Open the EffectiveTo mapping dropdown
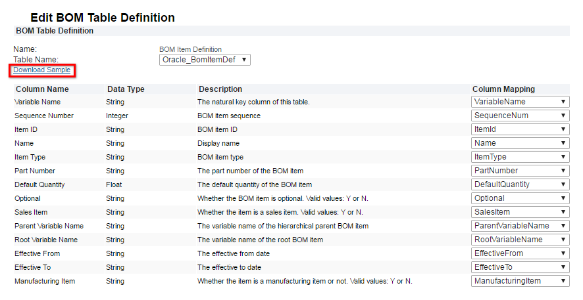 coord(520,267)
